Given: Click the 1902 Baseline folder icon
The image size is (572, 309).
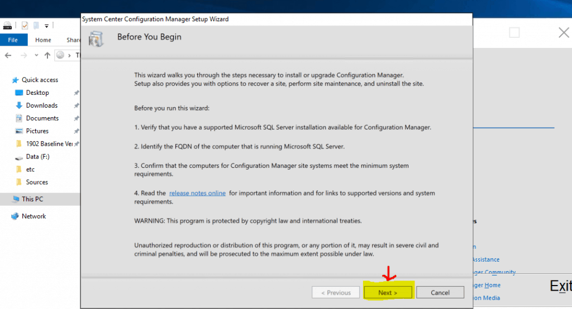Looking at the screenshot, I should [x=19, y=143].
